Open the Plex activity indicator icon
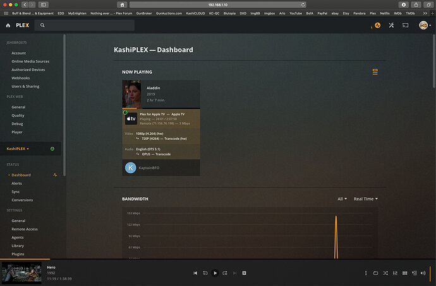Image resolution: width=436 pixels, height=286 pixels. tap(377, 25)
